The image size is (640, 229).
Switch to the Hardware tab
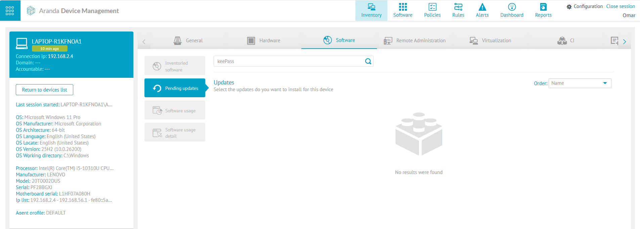pyautogui.click(x=263, y=41)
